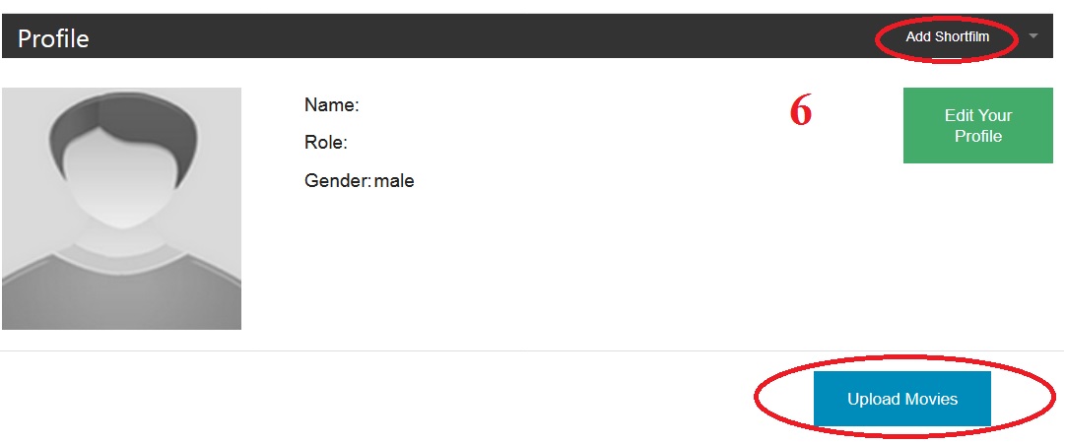Expand the dropdown arrow beside Add Shortfilm
This screenshot has height=444, width=1066.
[x=1033, y=36]
